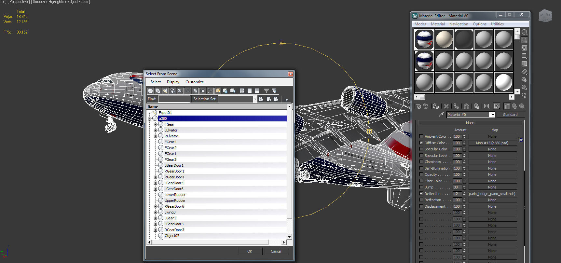Enable the Glossiness map checkbox
The image size is (561, 263).
tap(421, 162)
